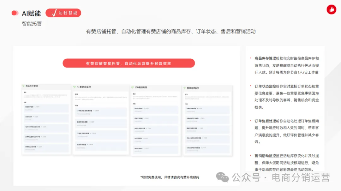341x191 pixels.
Task: Select the 订单发货超时提醒 row
Action: 101,135
